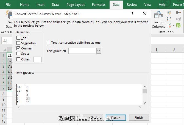Click the preview horizontal scroll left arrow
This screenshot has height=125, width=184.
(x=19, y=107)
